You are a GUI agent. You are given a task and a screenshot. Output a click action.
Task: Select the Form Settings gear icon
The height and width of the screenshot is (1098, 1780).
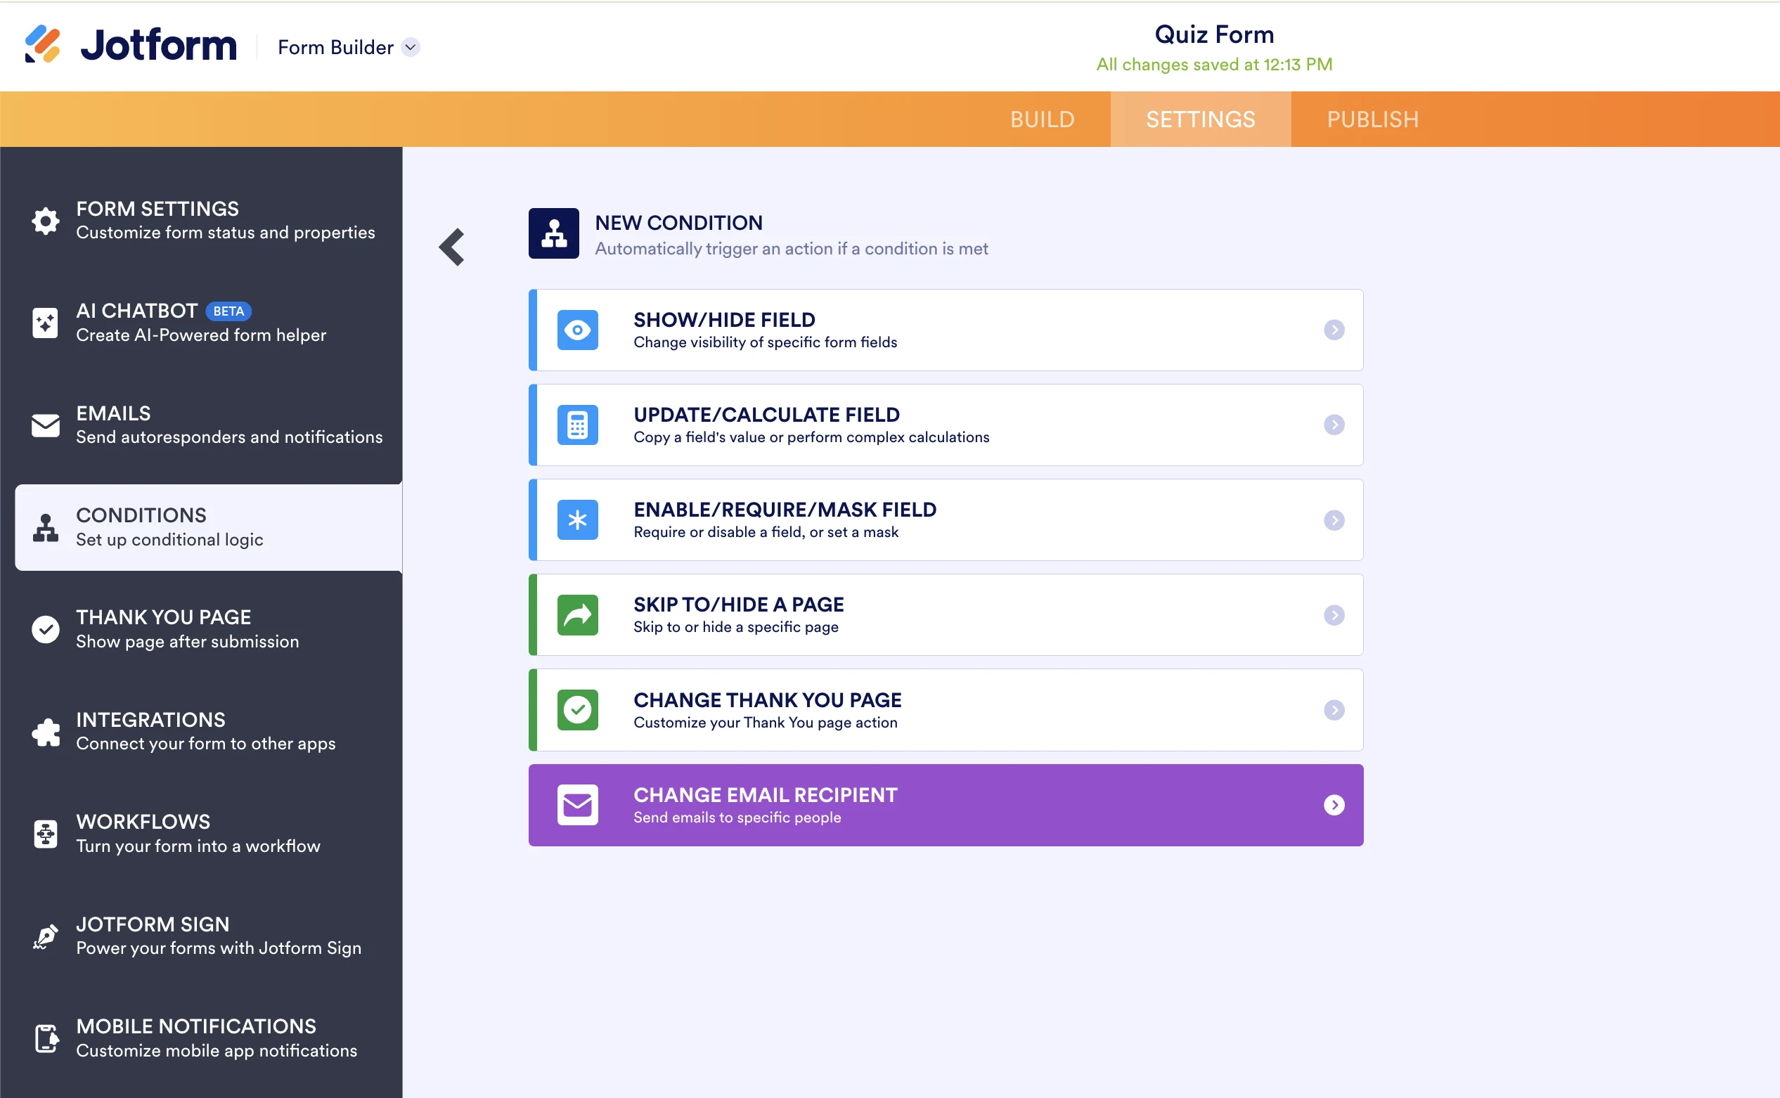(x=45, y=221)
